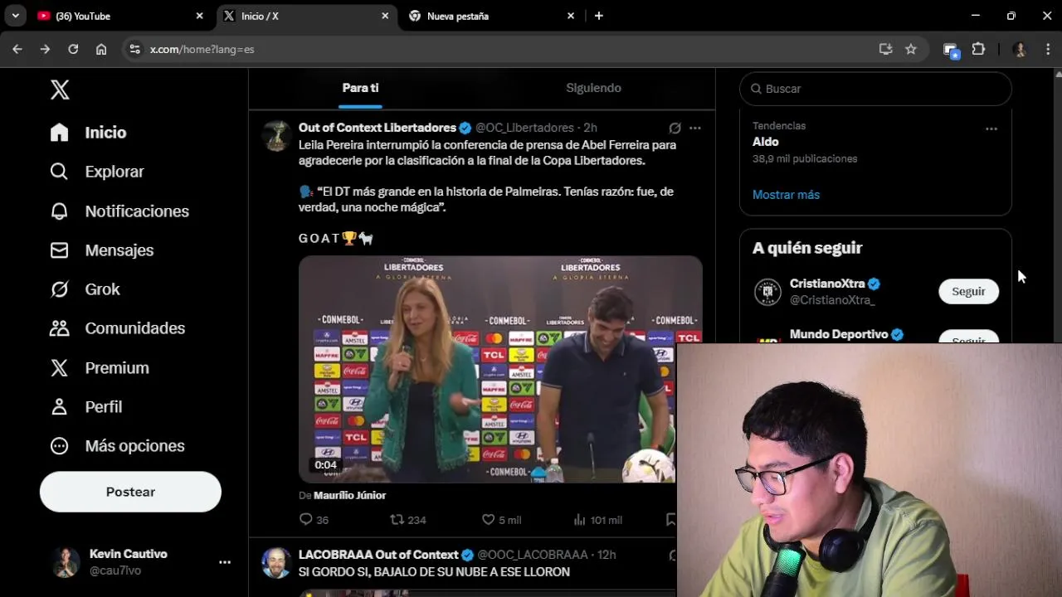This screenshot has height=597, width=1062.
Task: Open Notificaciones from the bell icon
Action: (59, 211)
